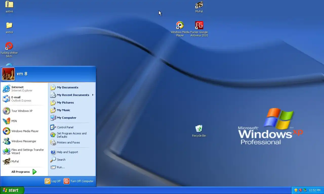This screenshot has width=324, height=194.
Task: Open My Computer from Start menu
Action: tap(72, 118)
